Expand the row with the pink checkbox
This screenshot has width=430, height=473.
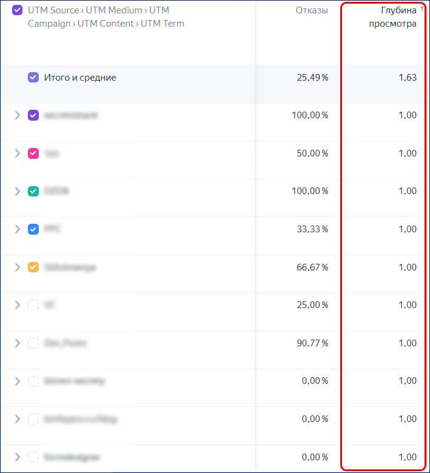coord(18,153)
